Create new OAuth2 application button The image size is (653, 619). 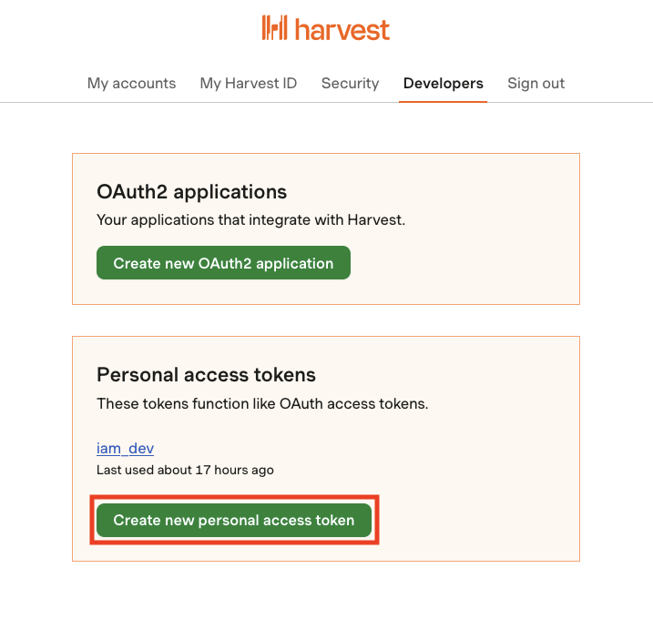[x=223, y=263]
